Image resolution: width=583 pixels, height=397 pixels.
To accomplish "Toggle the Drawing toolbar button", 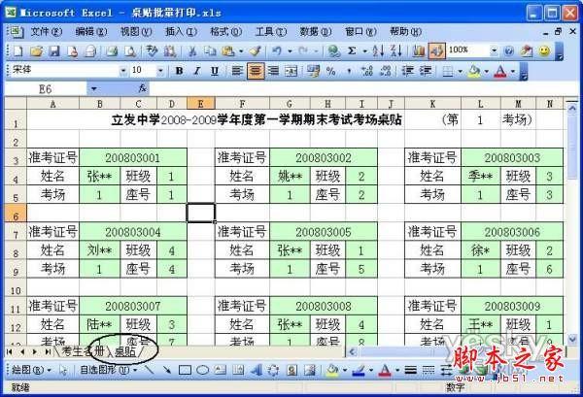I will (x=437, y=51).
